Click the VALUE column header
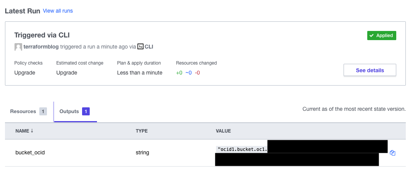The image size is (410, 170). click(x=223, y=131)
